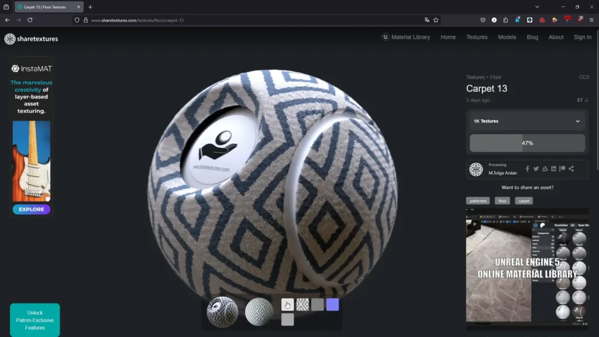Click the CC0 license label
Viewport: 599px width, 337px height.
584,77
